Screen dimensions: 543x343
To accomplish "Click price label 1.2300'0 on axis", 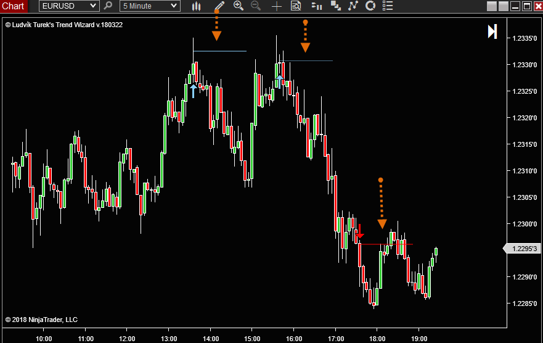I will [525, 224].
